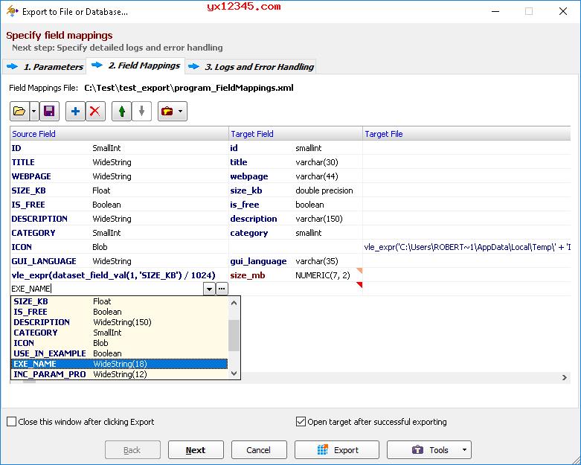Cancel the export dialog
Viewport: 581px width, 465px height.
coord(259,450)
